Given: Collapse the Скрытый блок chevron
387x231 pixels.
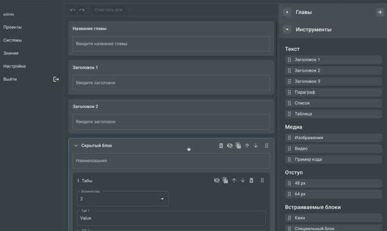Looking at the screenshot, I should coord(76,146).
